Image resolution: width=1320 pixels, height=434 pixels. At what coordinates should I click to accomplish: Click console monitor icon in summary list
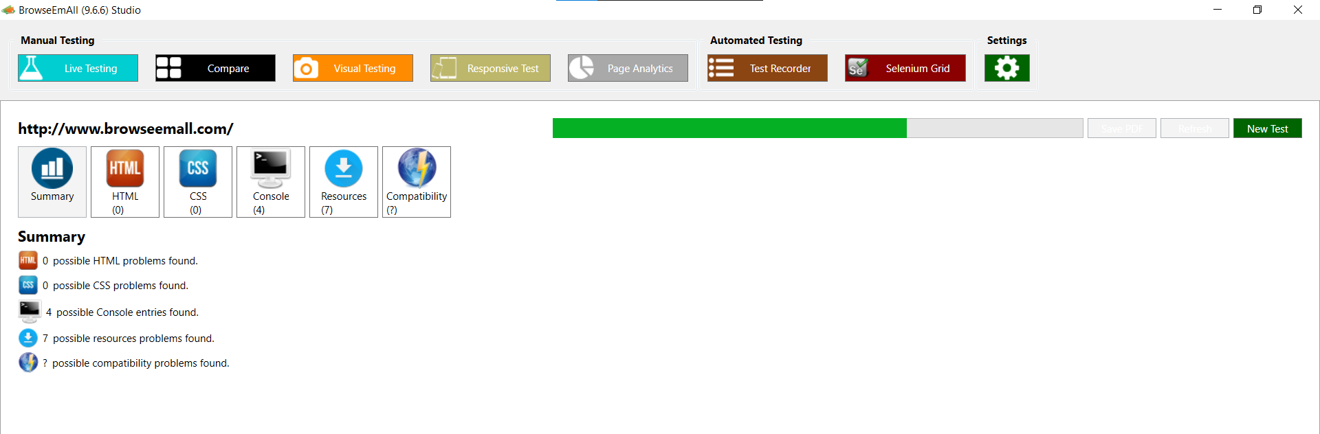pyautogui.click(x=30, y=312)
